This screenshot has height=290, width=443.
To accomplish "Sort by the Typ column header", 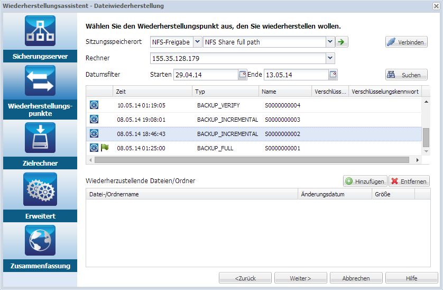I will [225, 92].
